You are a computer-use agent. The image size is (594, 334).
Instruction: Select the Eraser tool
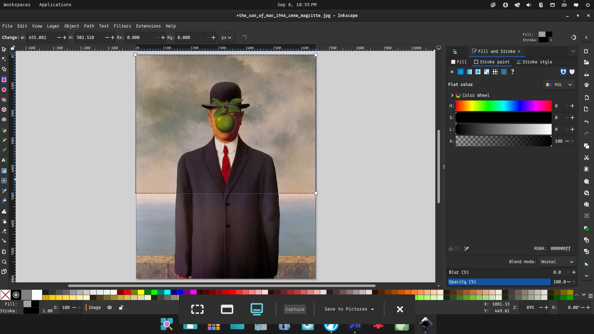click(x=4, y=231)
